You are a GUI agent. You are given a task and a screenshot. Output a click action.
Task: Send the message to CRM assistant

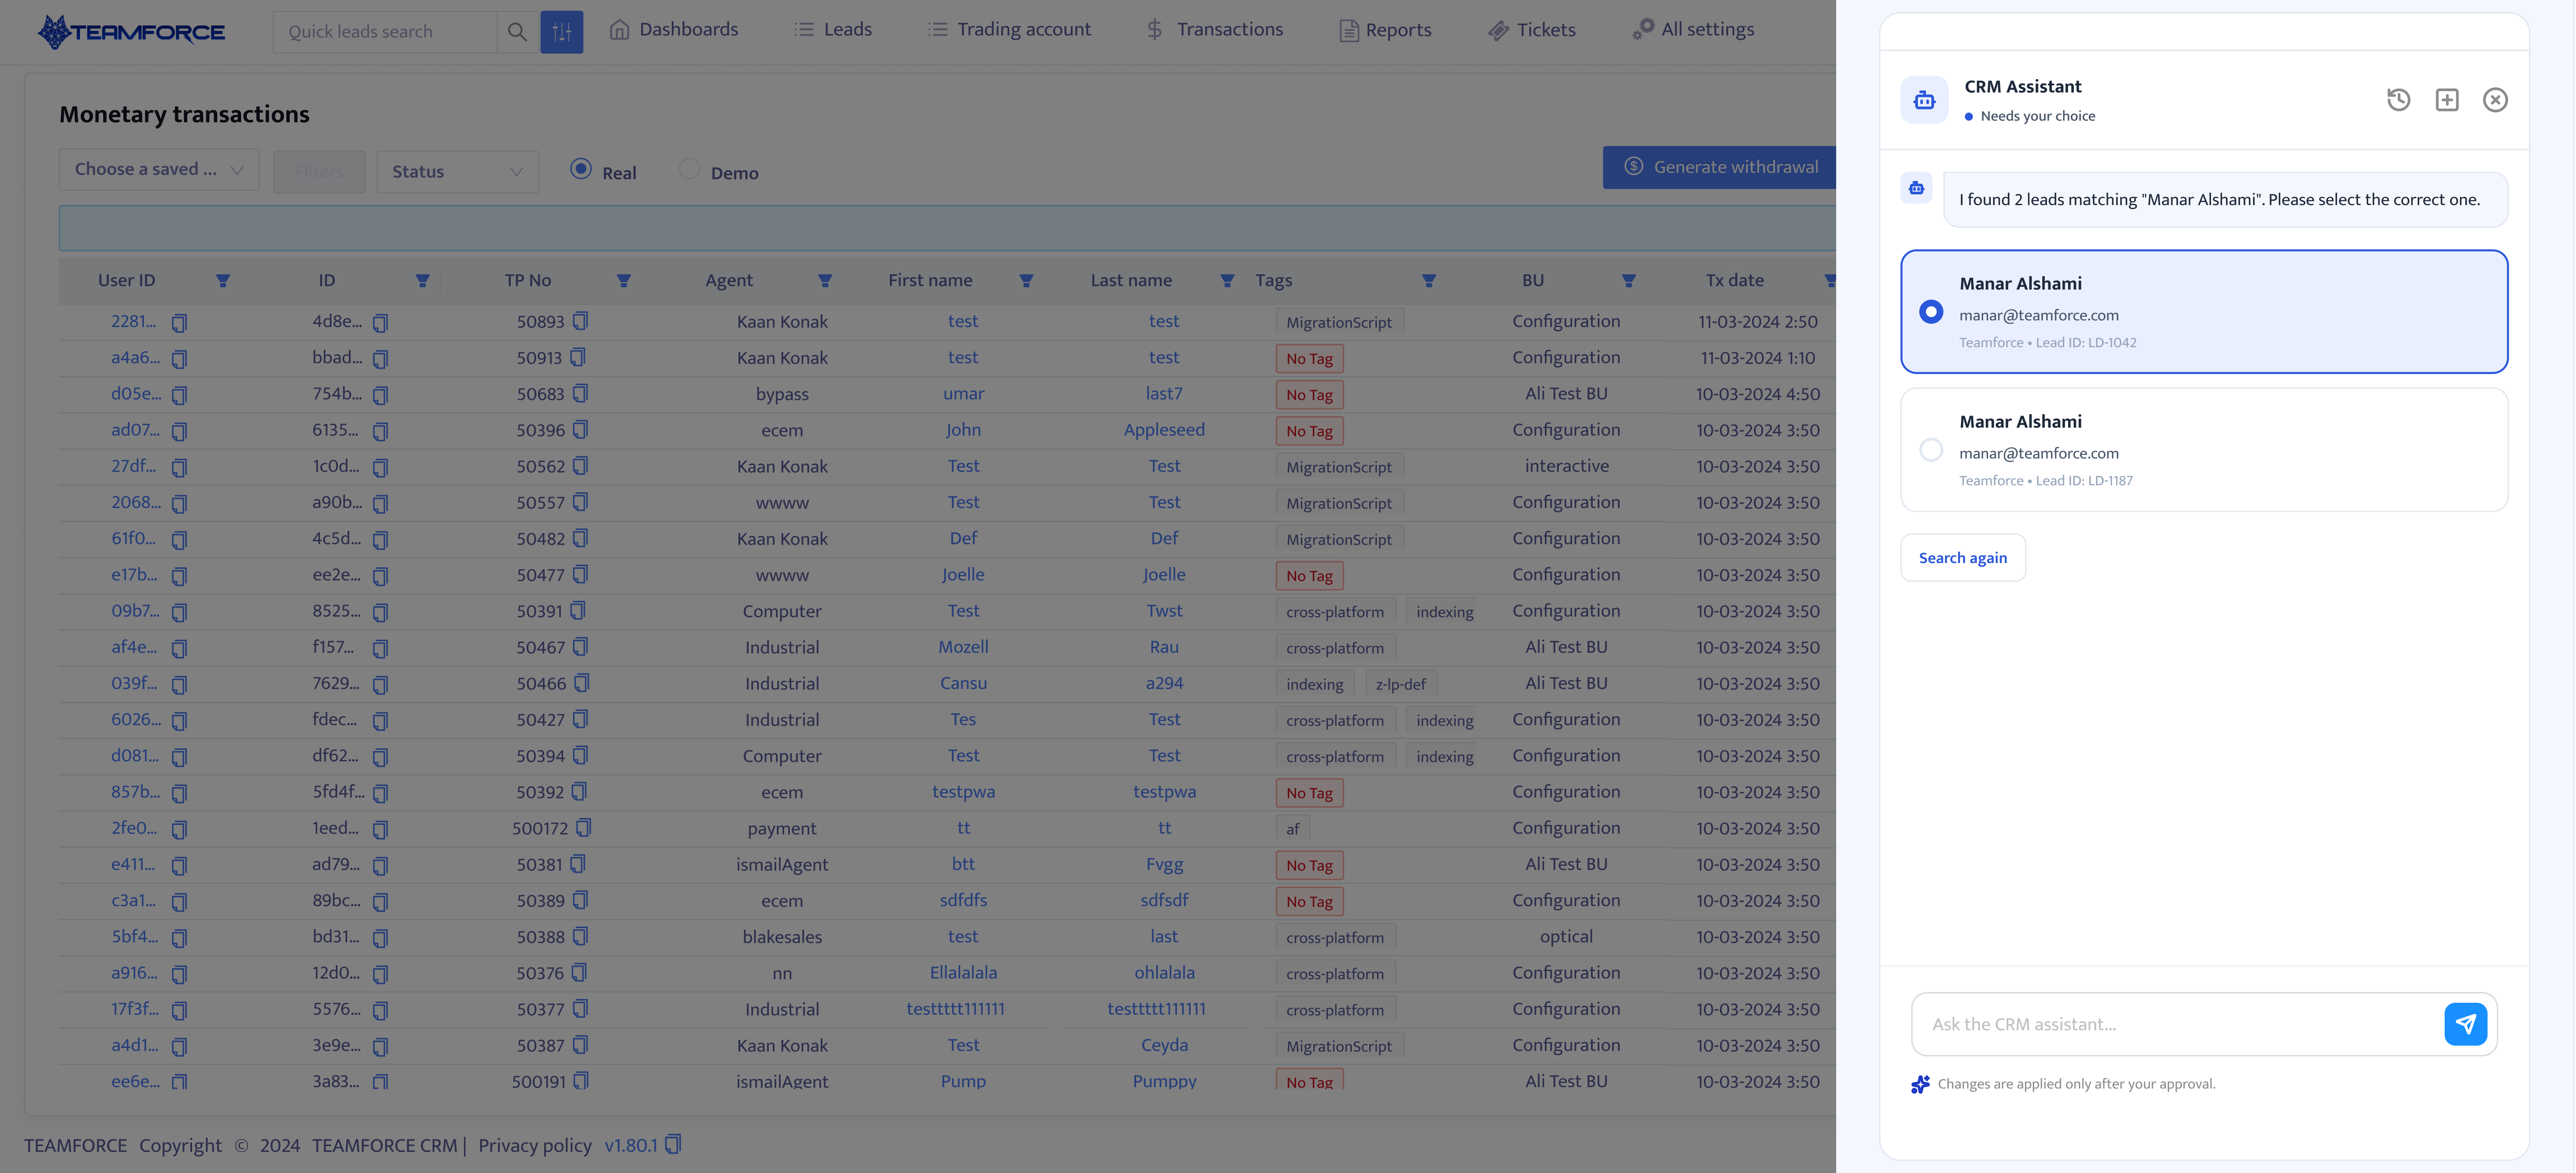pos(2465,1024)
